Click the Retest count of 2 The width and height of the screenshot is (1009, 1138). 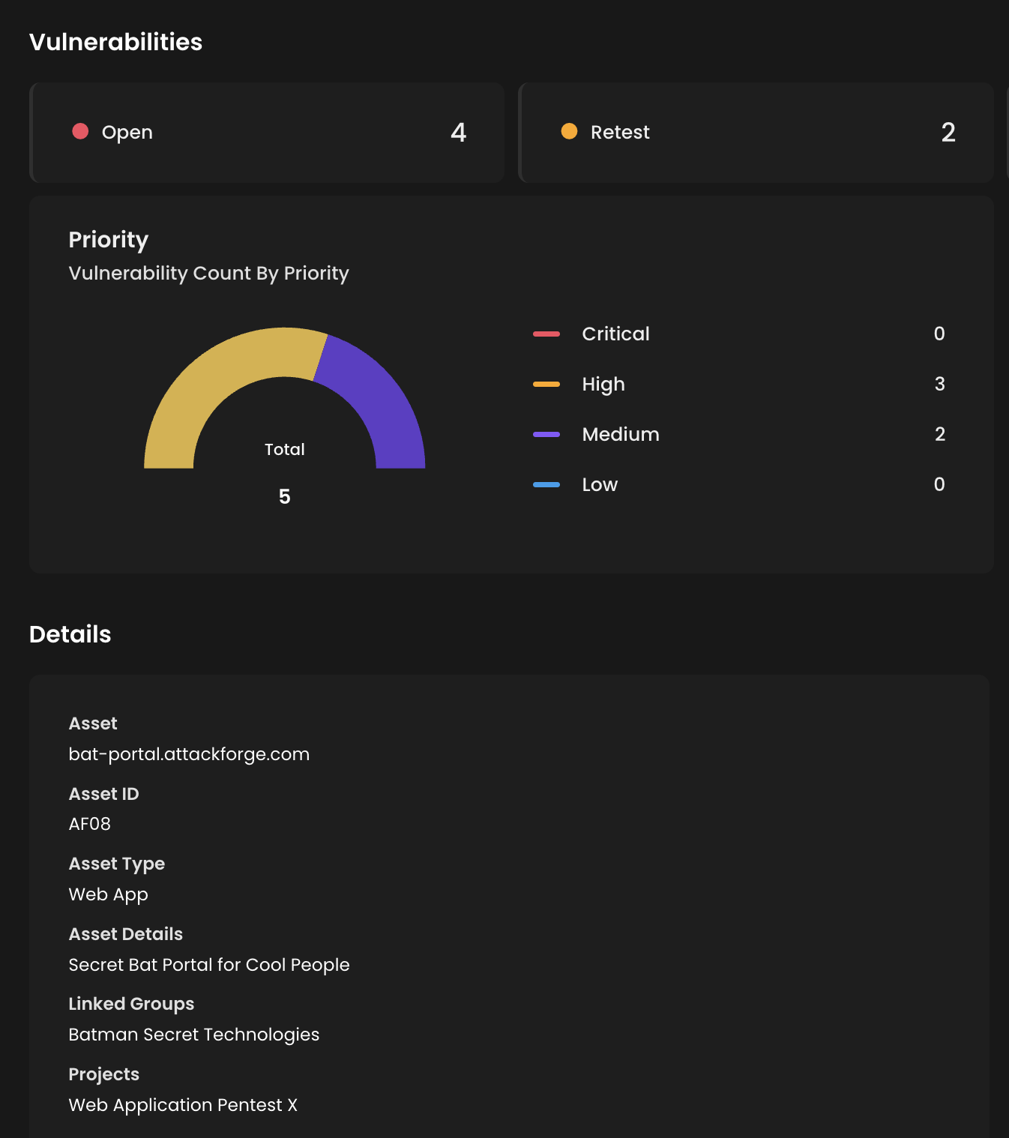(x=948, y=133)
